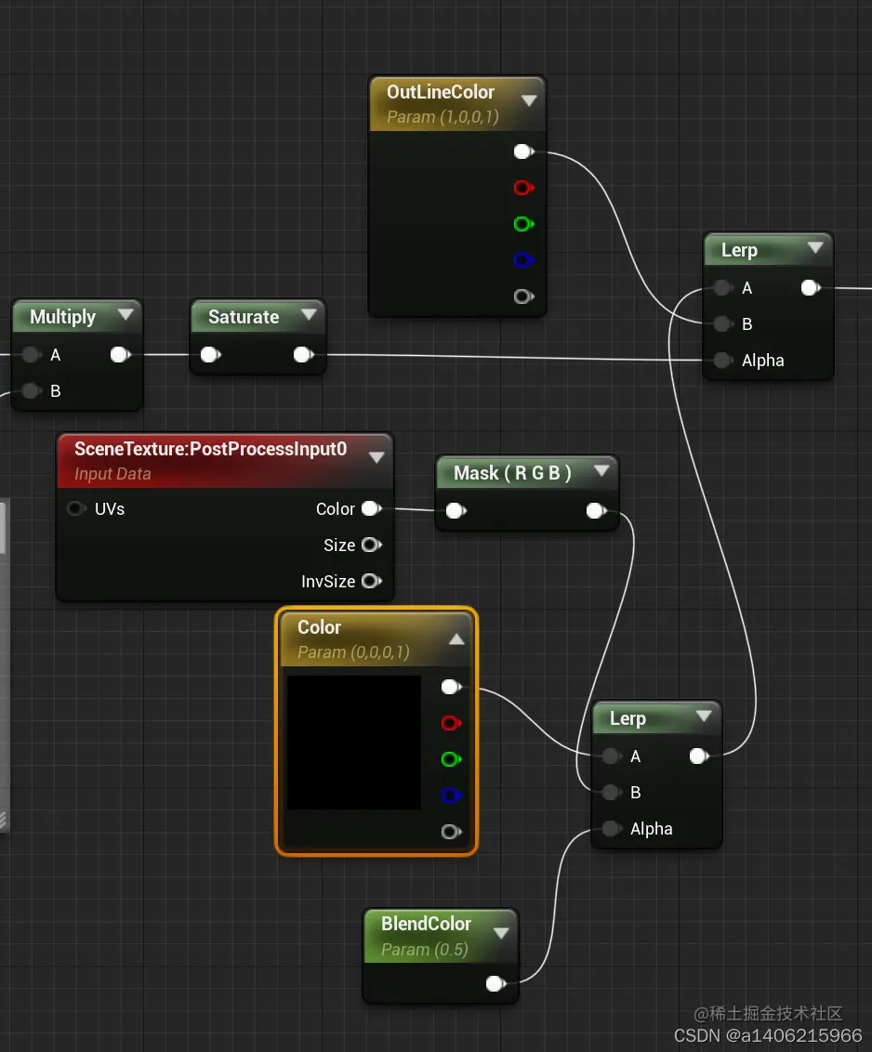The width and height of the screenshot is (872, 1052).
Task: Click the upper Lerp B input pin
Action: click(723, 324)
